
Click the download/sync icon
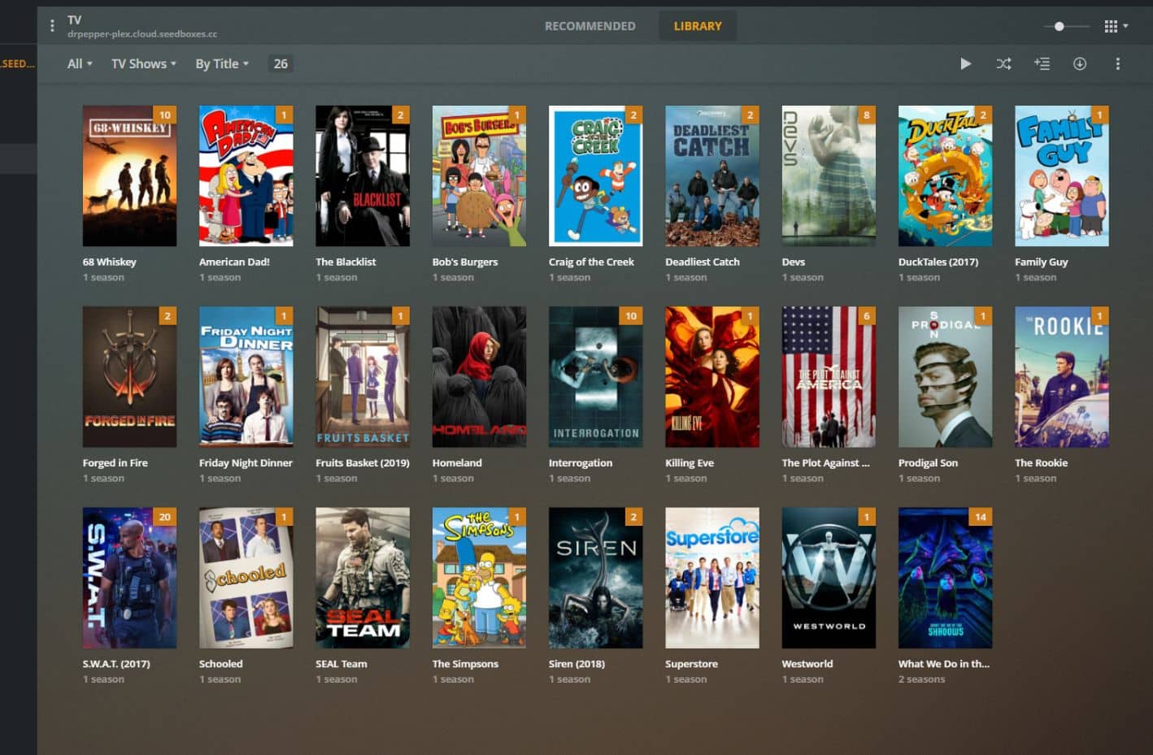point(1080,63)
